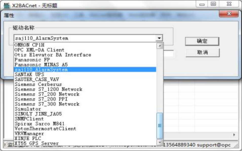The image size is (242, 151).
Task: Close the 属性 dialog
Action: pyautogui.click(x=229, y=14)
